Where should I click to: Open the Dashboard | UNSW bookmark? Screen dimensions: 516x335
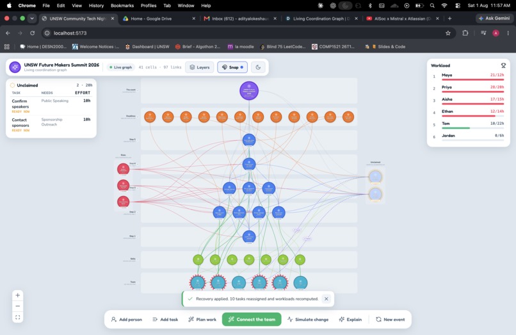click(x=147, y=47)
